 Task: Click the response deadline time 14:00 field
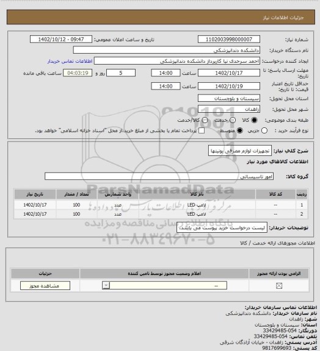click(x=166, y=73)
